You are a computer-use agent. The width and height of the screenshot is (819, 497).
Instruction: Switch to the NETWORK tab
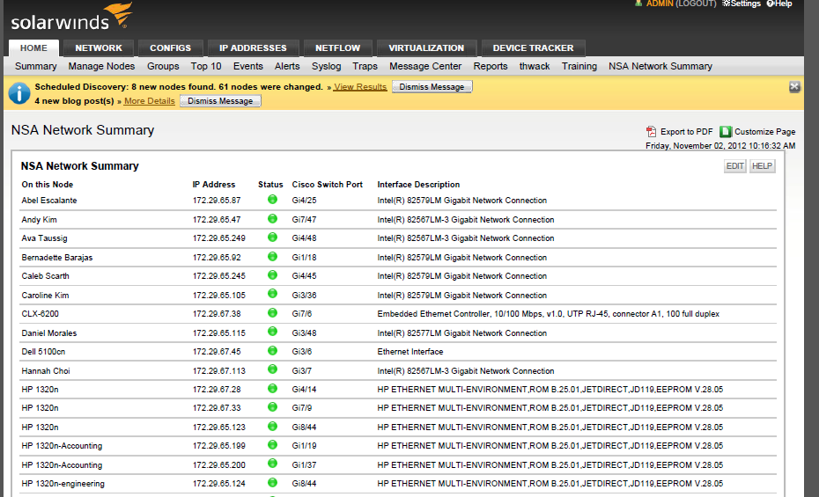pos(99,48)
